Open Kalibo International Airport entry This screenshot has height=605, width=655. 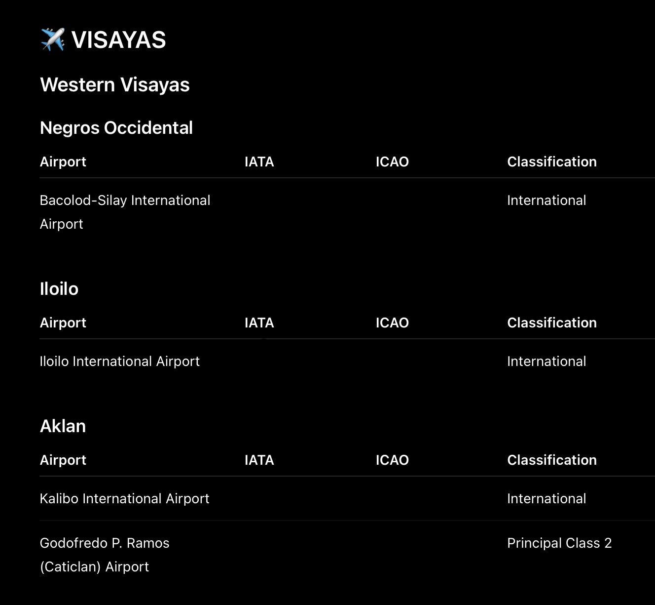coord(125,499)
